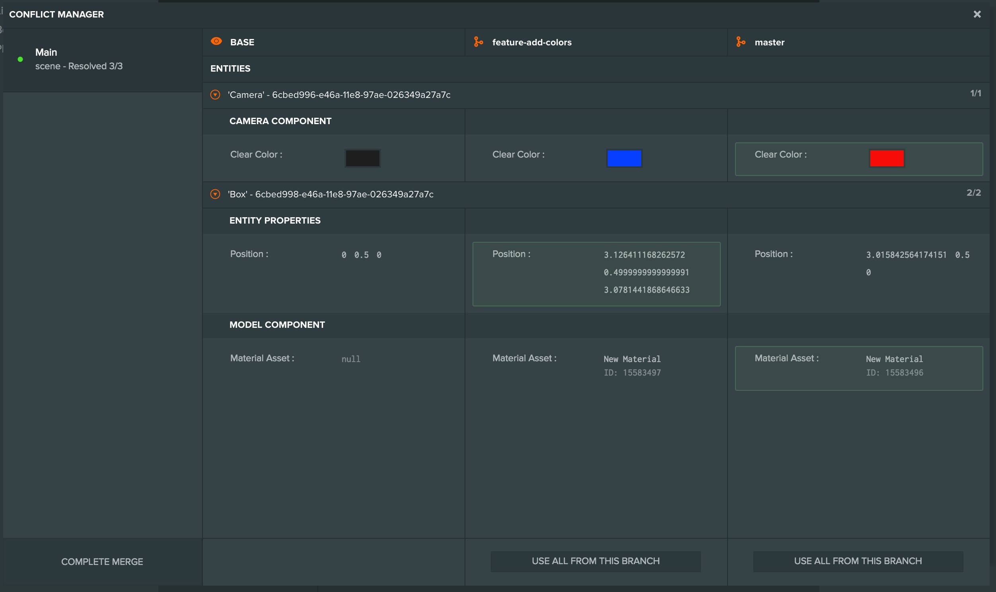Click the eye icon beside BASE

[216, 41]
